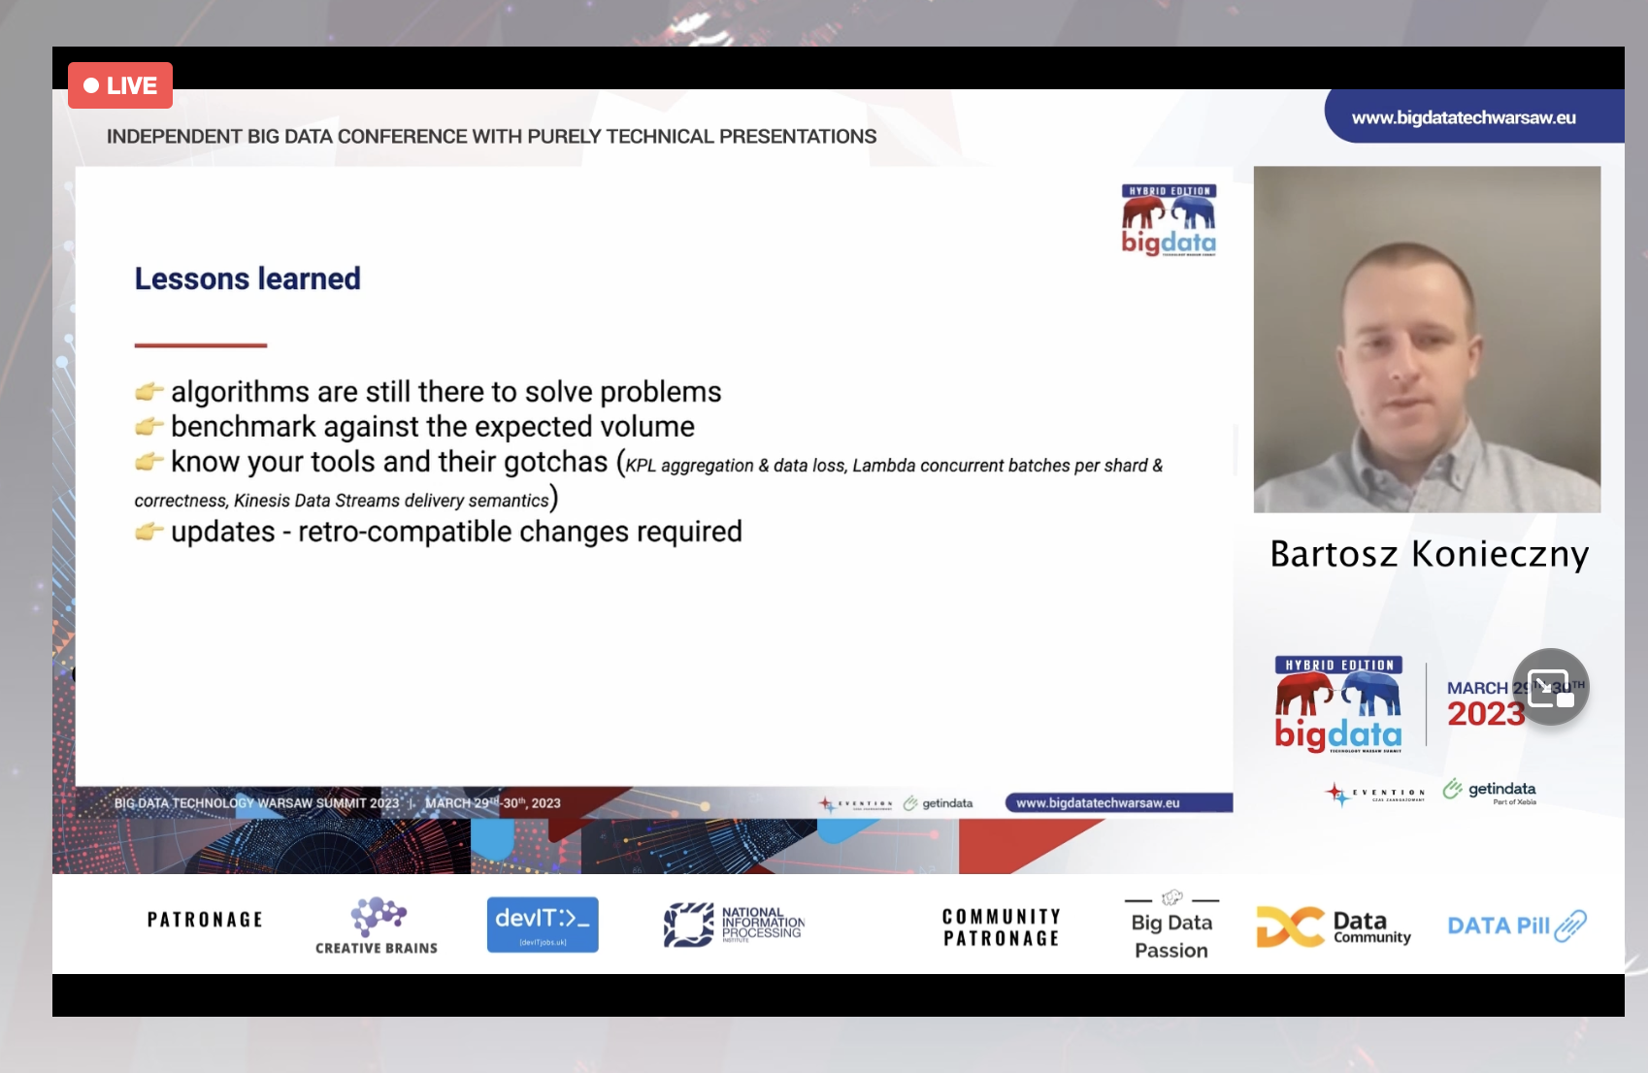Click the COMMUNITY PATRONAGE label

(x=1002, y=927)
